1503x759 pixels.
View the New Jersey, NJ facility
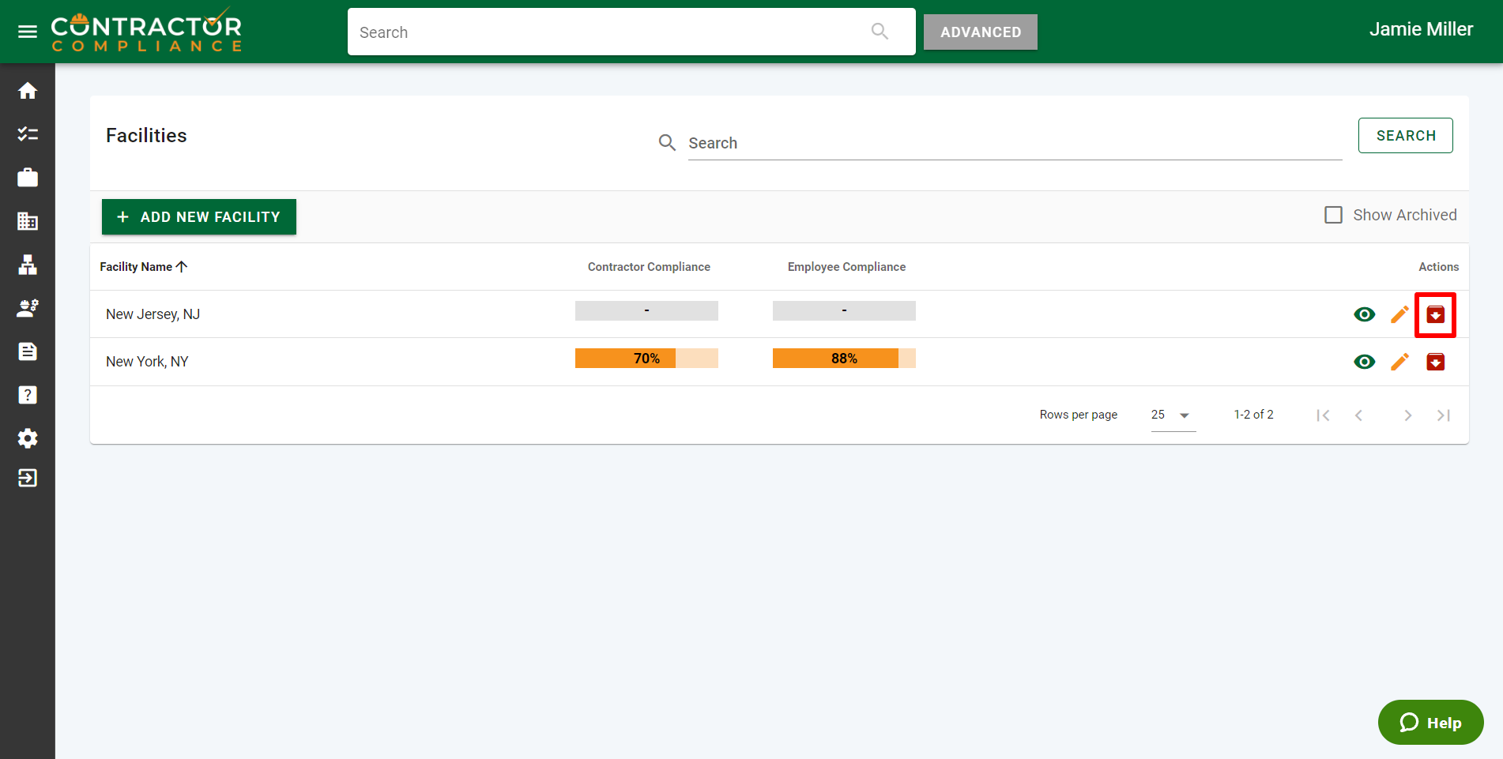(1364, 314)
